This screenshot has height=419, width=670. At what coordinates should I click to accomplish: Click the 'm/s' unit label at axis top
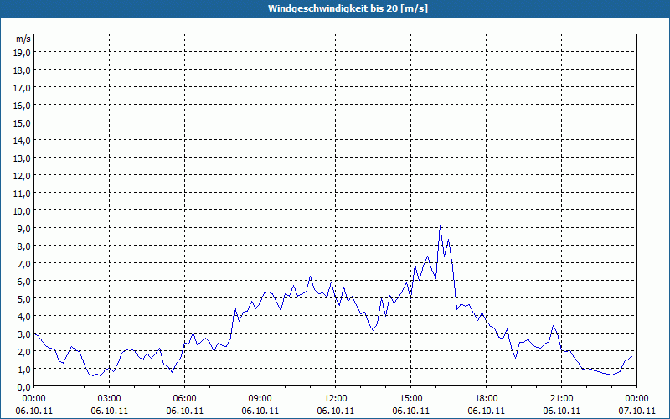(23, 39)
